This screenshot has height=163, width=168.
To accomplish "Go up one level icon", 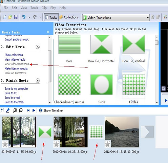I will click(152, 17).
